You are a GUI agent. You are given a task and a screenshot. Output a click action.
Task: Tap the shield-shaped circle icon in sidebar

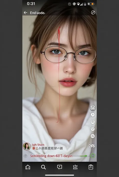coord(93,129)
